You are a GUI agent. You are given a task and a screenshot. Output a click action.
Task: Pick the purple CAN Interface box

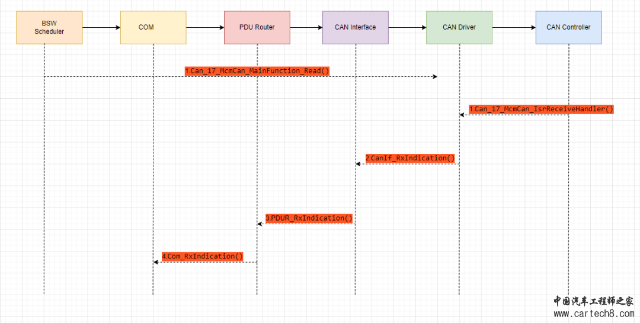[355, 27]
